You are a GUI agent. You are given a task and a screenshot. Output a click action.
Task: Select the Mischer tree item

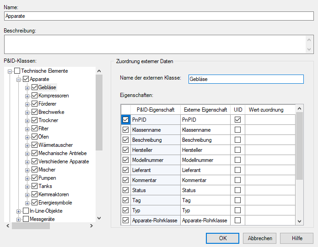click(x=47, y=170)
